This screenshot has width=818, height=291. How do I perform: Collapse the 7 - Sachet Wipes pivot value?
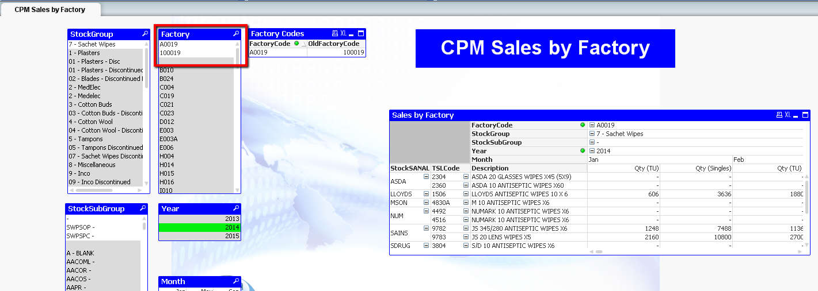click(x=592, y=134)
